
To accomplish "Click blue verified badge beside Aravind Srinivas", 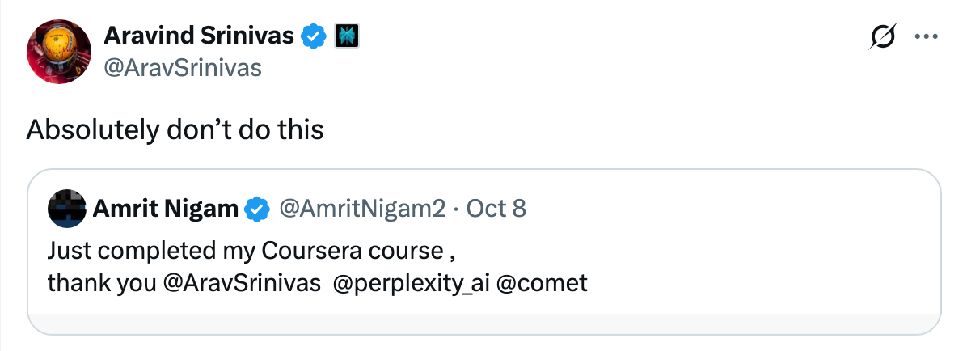I will point(315,36).
